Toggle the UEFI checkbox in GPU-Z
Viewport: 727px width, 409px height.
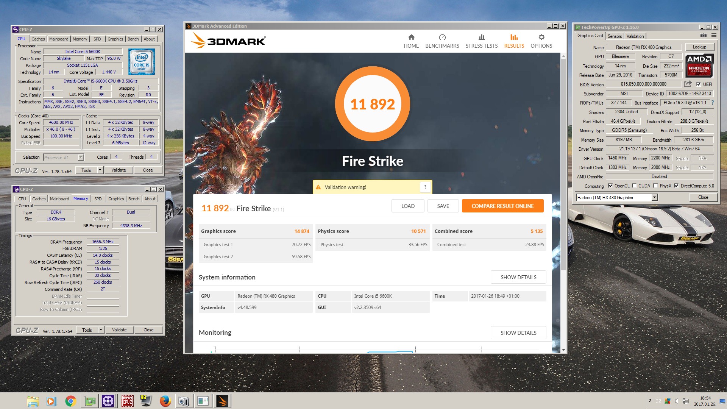tap(699, 84)
